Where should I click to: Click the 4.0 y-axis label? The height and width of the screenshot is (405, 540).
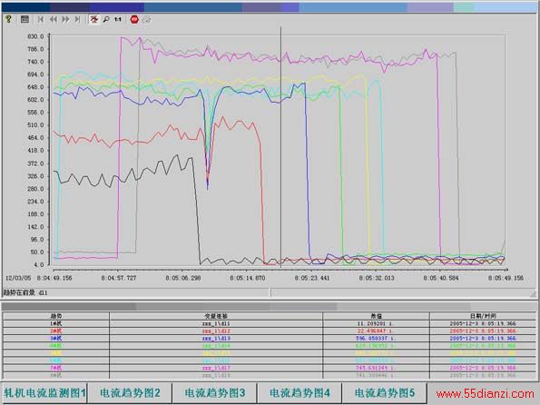tap(38, 265)
